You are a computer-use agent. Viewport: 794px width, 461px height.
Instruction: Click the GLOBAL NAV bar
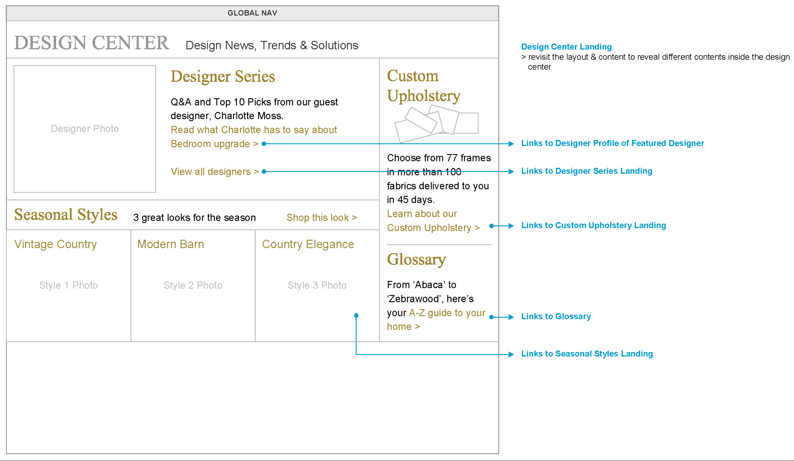tap(252, 13)
